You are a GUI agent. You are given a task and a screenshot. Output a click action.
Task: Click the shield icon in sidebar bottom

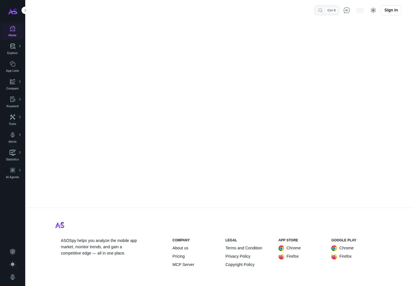pyautogui.click(x=13, y=252)
